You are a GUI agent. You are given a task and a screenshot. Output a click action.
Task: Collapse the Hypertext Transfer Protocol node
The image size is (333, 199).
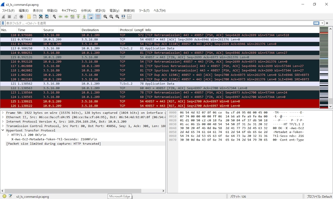click(3, 130)
